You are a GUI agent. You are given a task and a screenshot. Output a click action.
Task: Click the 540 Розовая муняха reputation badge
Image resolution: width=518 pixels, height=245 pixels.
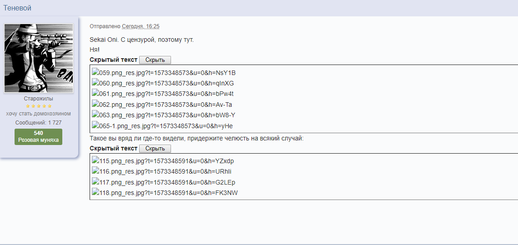click(38, 137)
